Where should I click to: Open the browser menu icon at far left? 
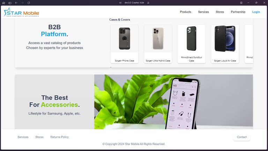[x=3, y=3]
